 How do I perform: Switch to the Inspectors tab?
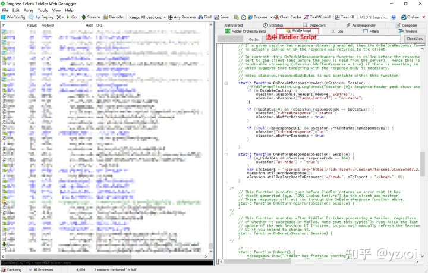coord(314,25)
